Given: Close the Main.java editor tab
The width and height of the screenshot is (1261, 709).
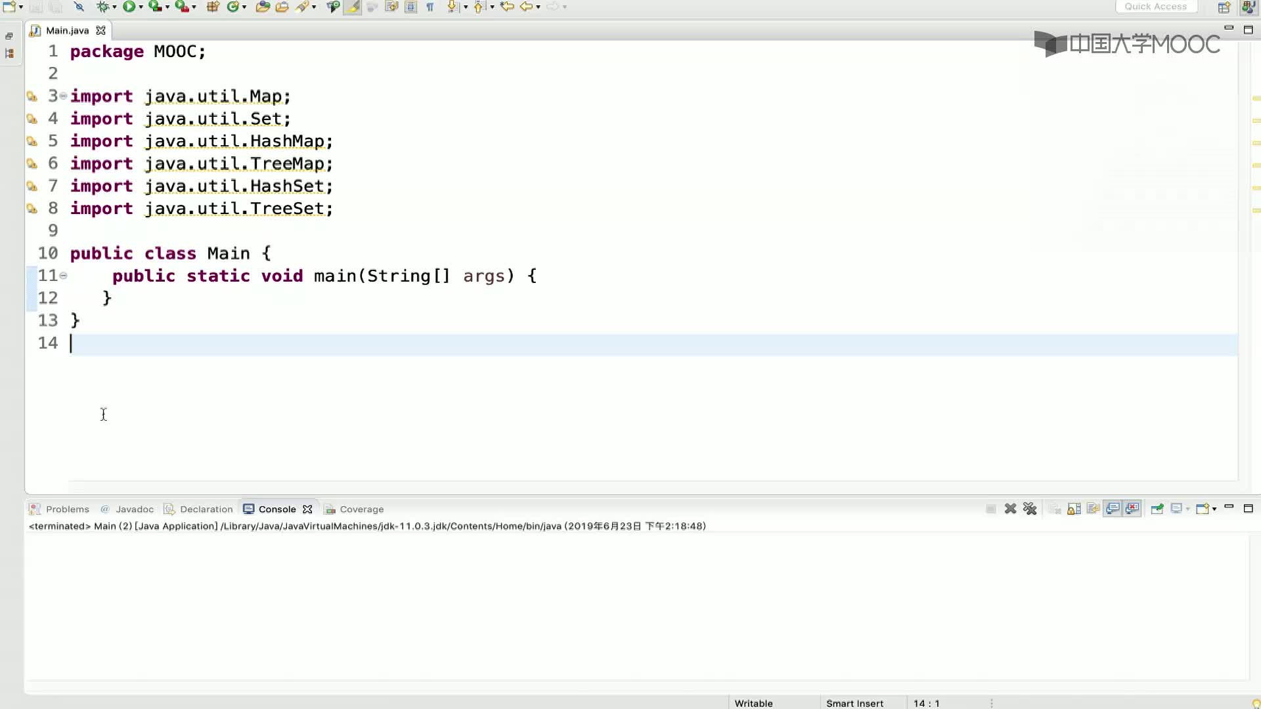Looking at the screenshot, I should coord(100,30).
